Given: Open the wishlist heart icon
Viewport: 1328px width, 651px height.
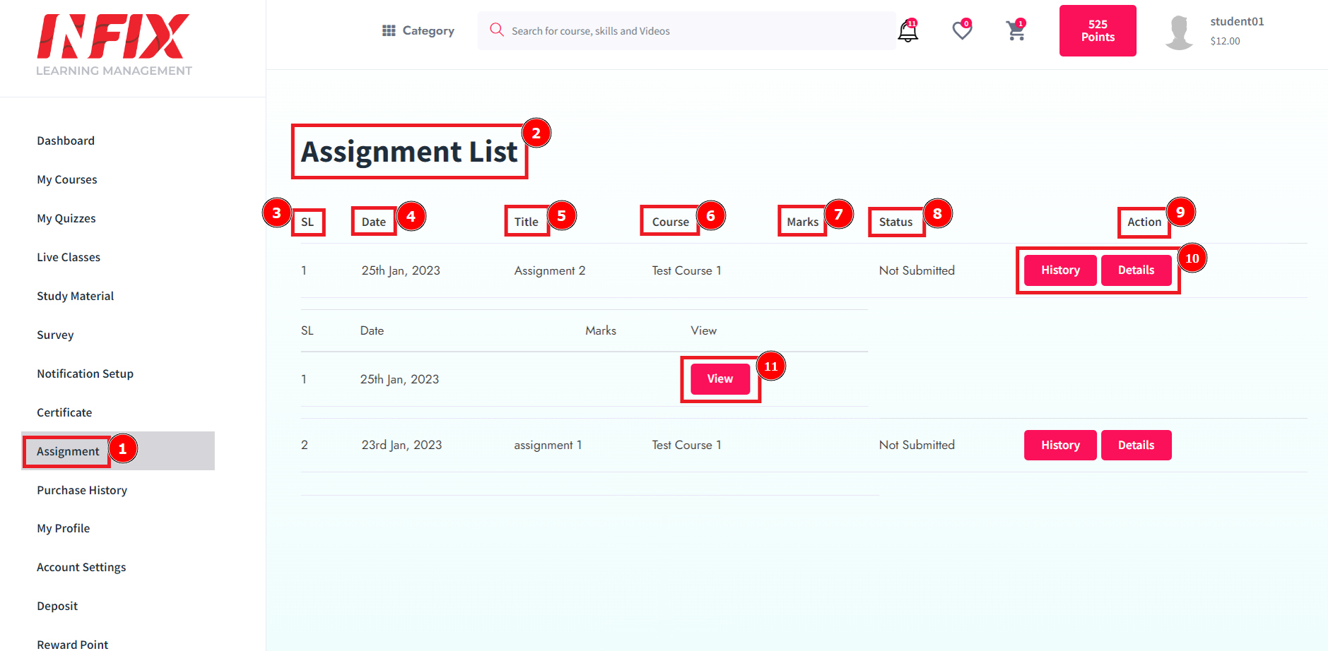Looking at the screenshot, I should click(961, 30).
